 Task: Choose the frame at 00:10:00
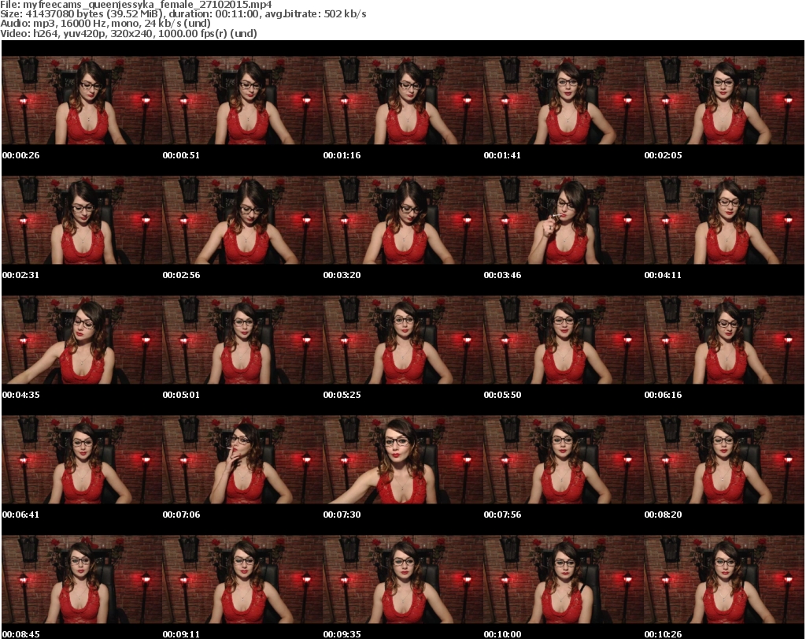(564, 580)
